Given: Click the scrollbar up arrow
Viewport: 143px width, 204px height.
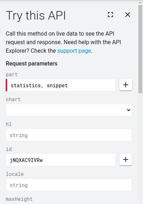Looking at the screenshot, I should (x=140, y=2).
